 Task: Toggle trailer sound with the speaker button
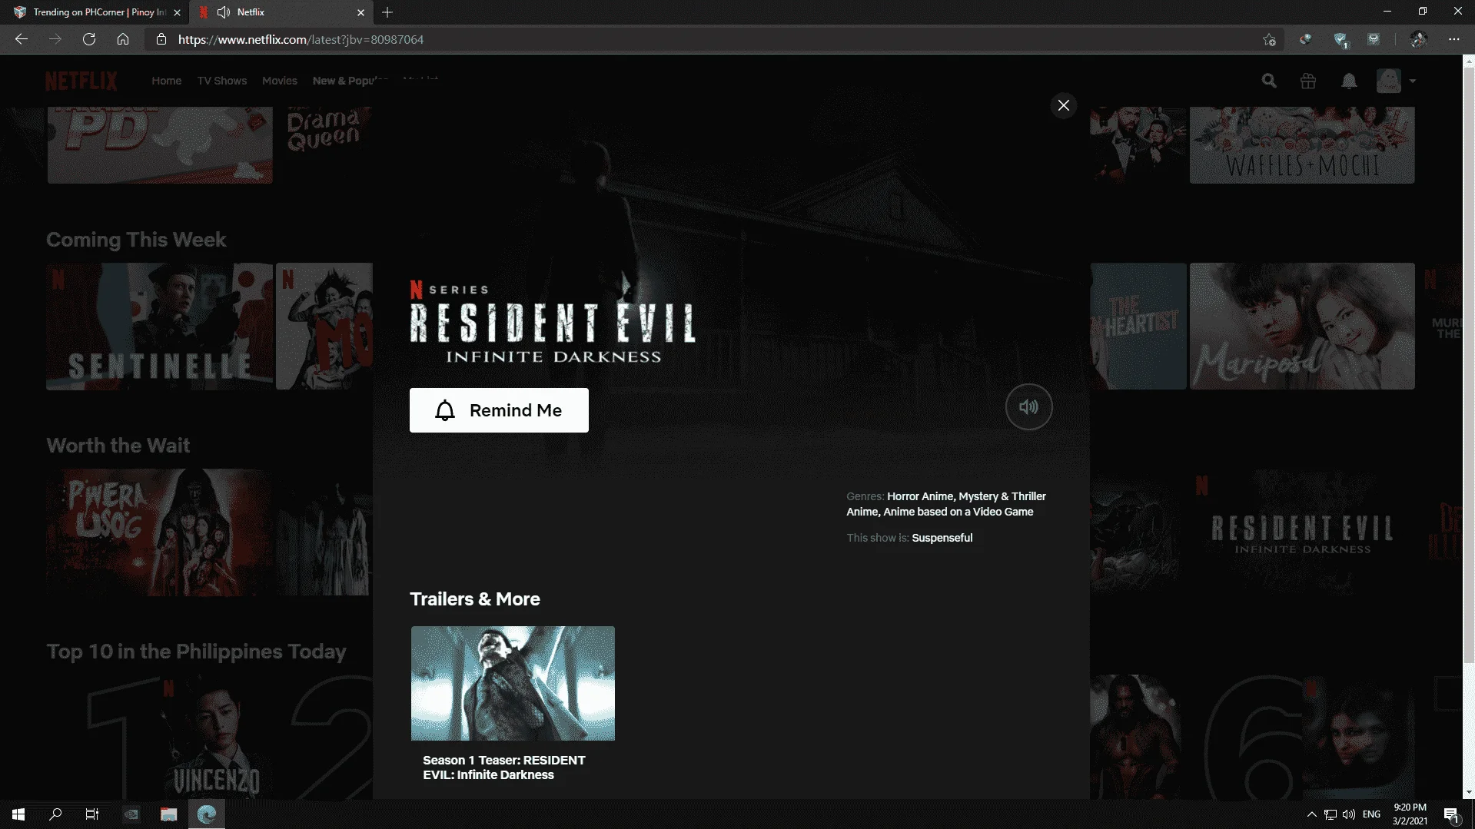1028,407
